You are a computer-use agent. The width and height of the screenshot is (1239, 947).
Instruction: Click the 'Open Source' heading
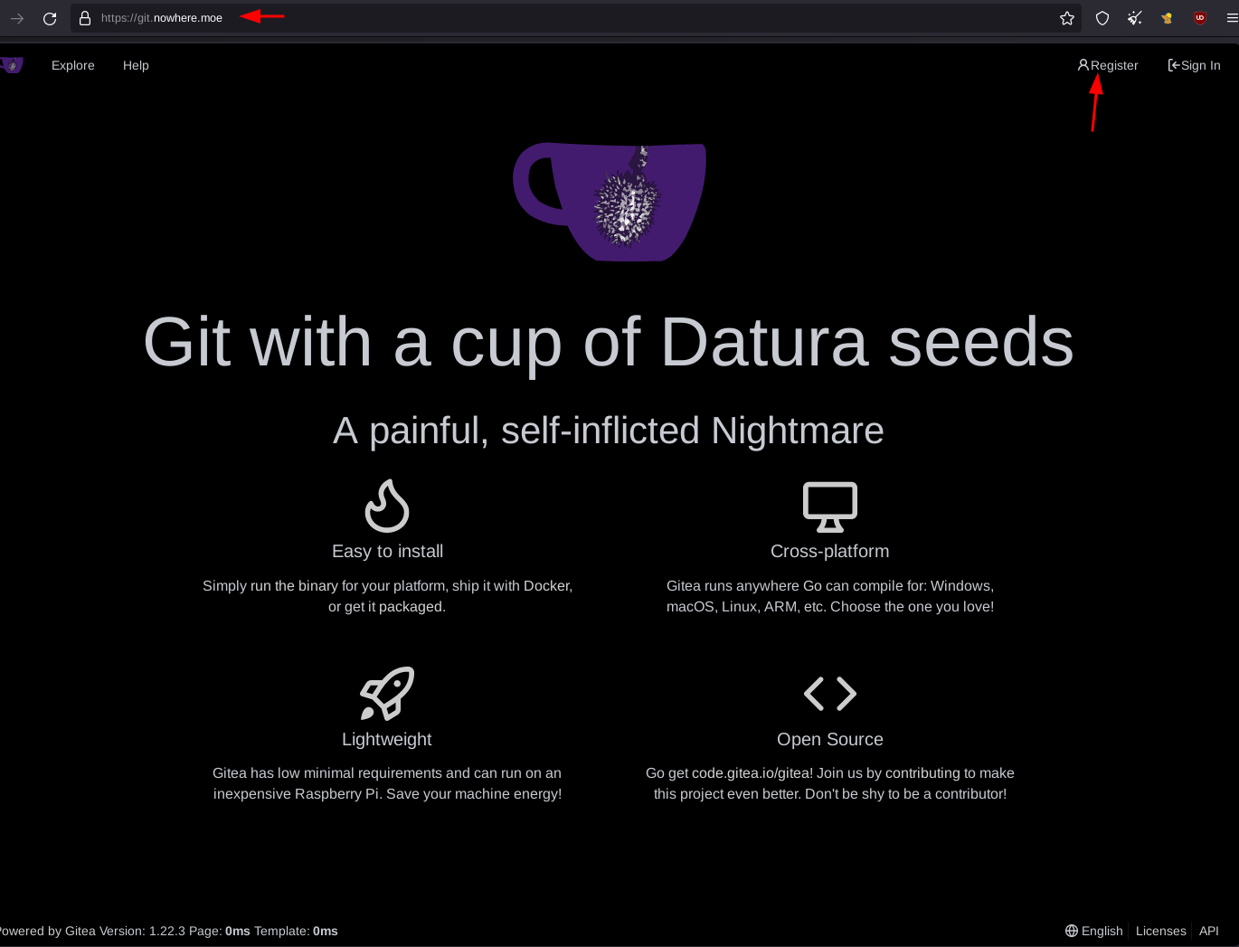(x=830, y=739)
